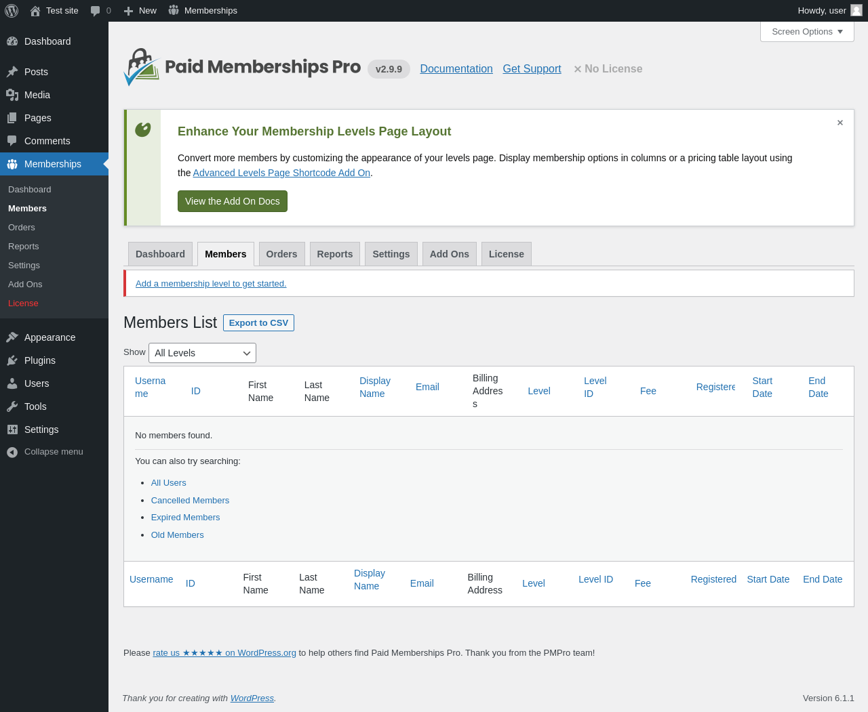
Task: Click Add a membership level to get started
Action: 211,284
